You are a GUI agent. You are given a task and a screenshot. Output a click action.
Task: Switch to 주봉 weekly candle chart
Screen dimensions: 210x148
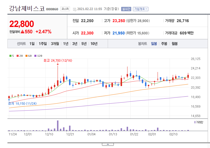pyautogui.click(x=164, y=44)
